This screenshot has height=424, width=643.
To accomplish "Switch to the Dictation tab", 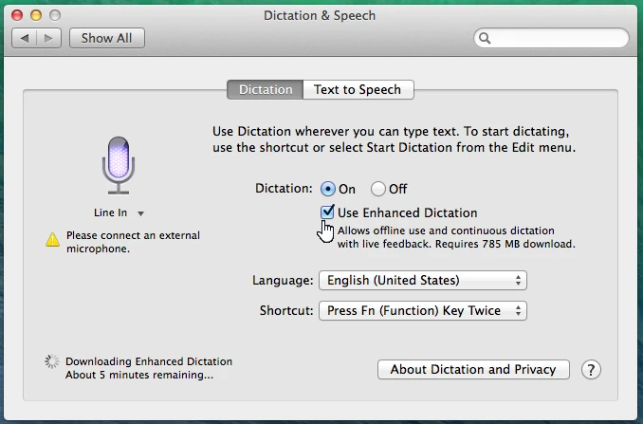I will (x=266, y=89).
